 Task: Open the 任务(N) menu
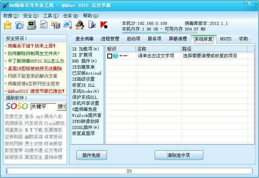(71, 16)
